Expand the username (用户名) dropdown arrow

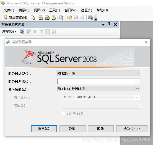tap(138, 97)
